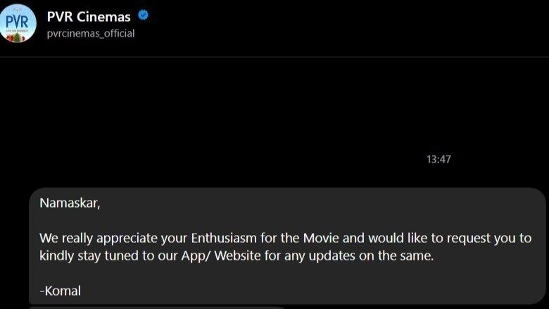Open the PVR Cinemas profile picture
This screenshot has height=309, width=549.
19,23
